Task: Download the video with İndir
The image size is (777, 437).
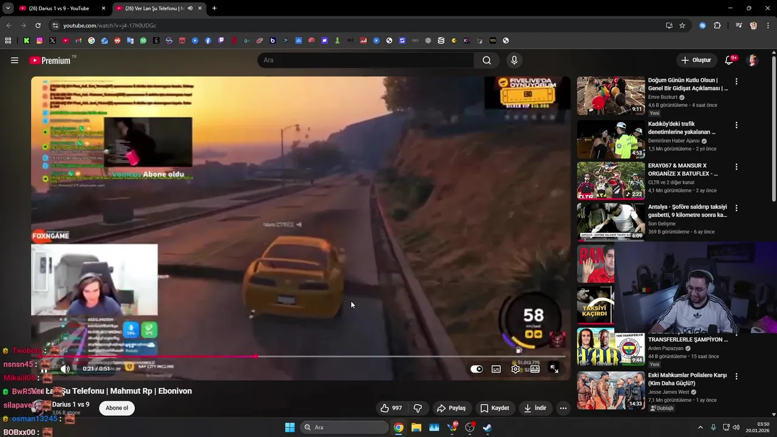Action: 535,408
